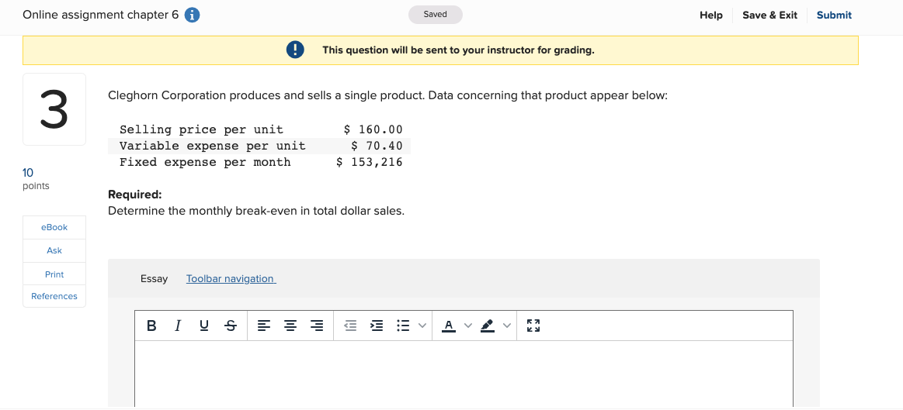This screenshot has width=903, height=410.
Task: Expand the bullet list style dropdown
Action: [422, 326]
